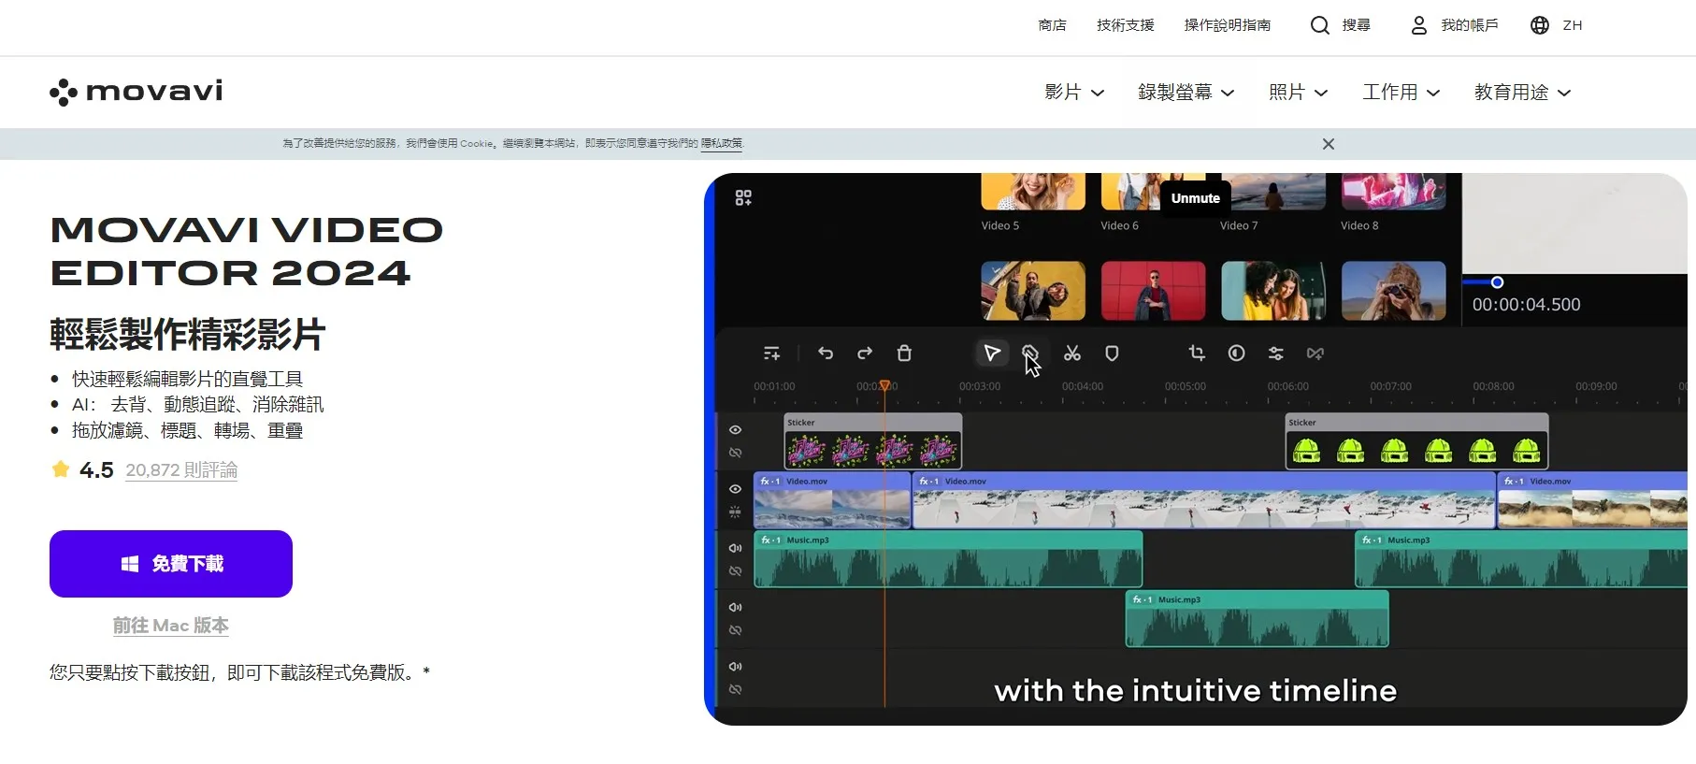
Task: Click the transition wizard icon
Action: click(1315, 353)
